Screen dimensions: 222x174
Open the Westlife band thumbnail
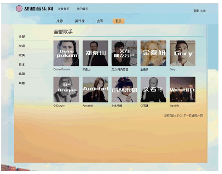pyautogui.click(x=182, y=89)
